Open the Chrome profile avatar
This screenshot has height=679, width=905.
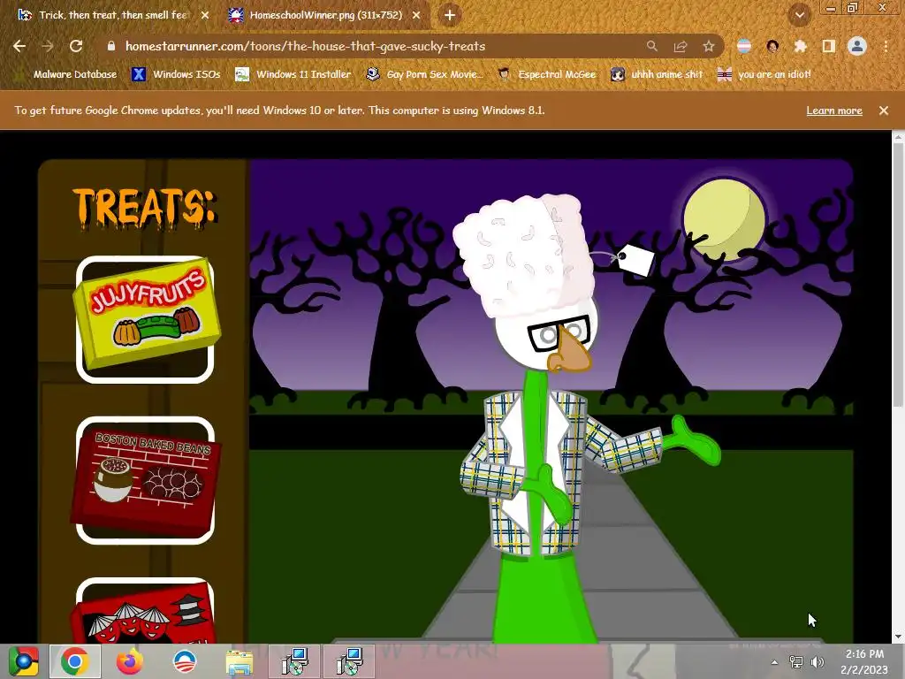point(857,46)
